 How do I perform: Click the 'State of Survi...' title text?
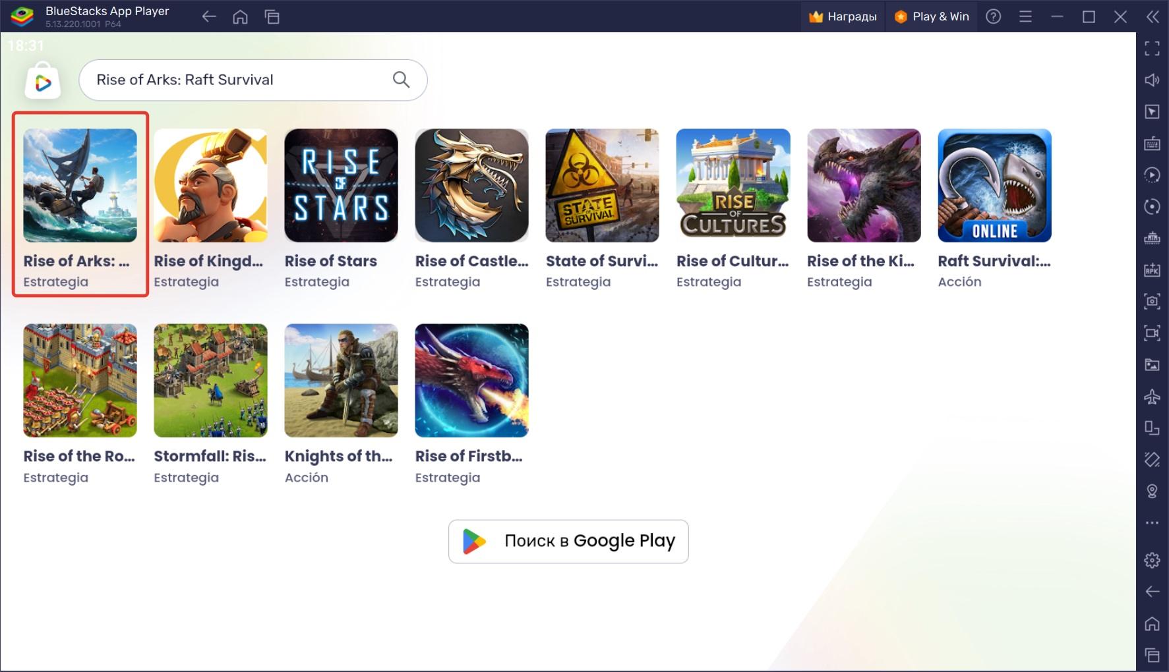(602, 261)
